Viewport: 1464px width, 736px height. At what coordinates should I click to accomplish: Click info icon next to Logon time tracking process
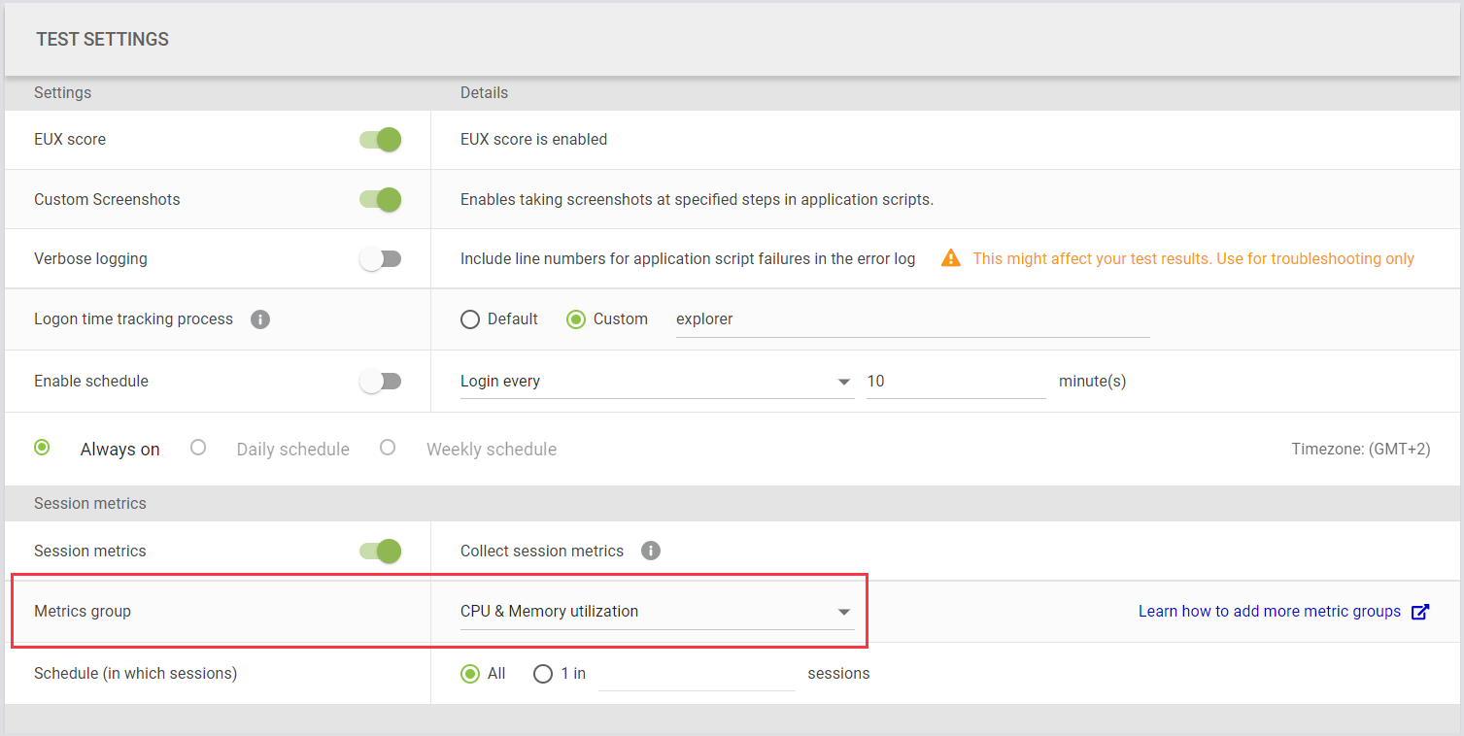pyautogui.click(x=260, y=319)
